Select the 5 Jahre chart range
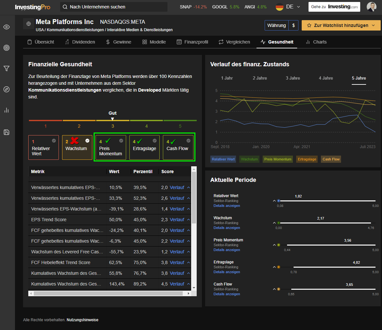The height and width of the screenshot is (330, 382). (x=359, y=78)
